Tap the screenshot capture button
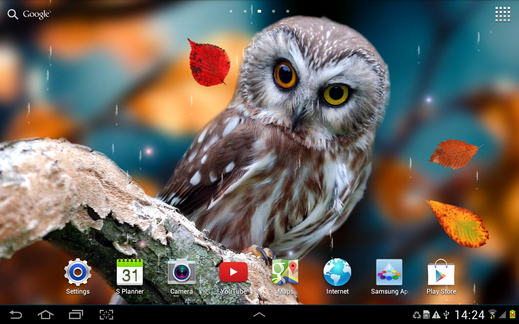 coord(106,315)
